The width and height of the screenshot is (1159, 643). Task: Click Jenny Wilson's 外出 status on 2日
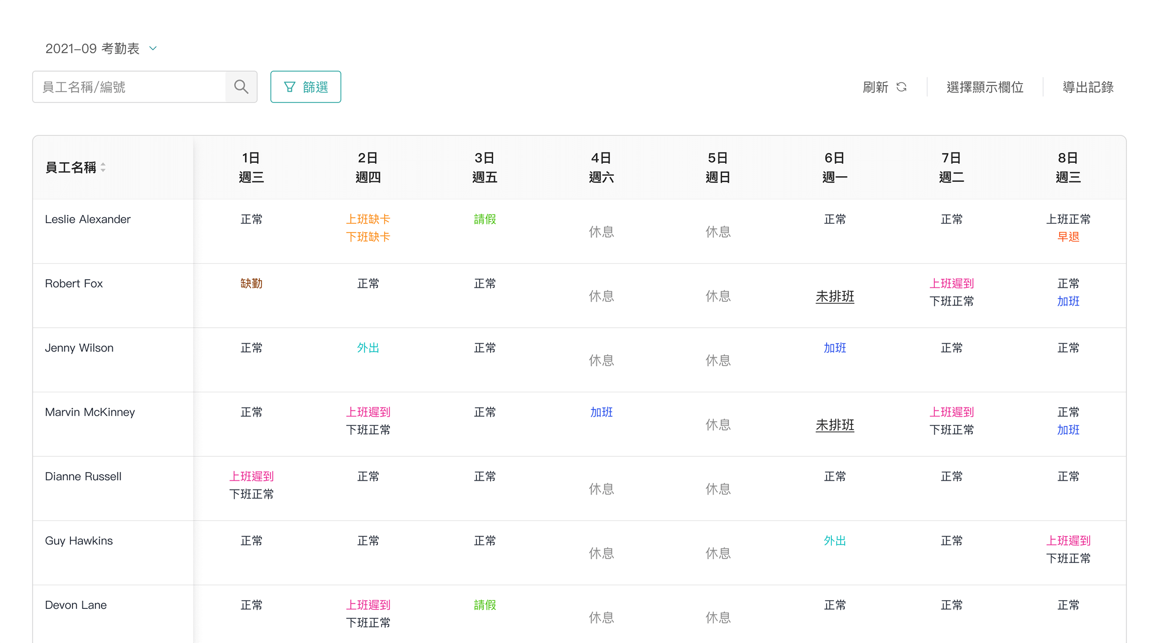[x=368, y=348]
